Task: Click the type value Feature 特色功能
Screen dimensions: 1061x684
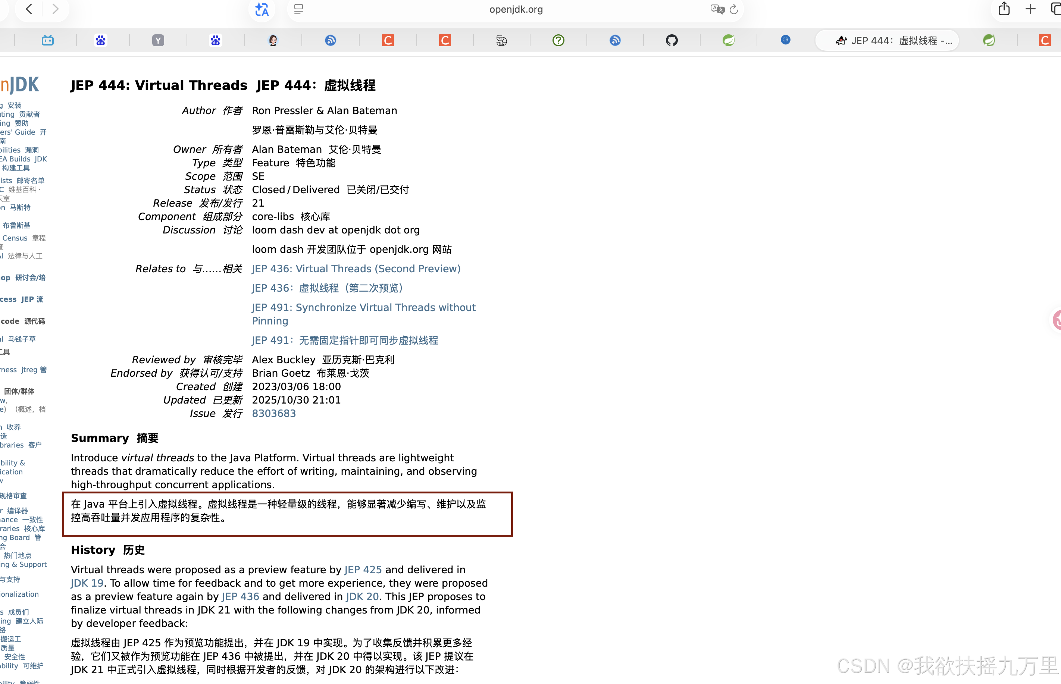Action: click(x=294, y=163)
